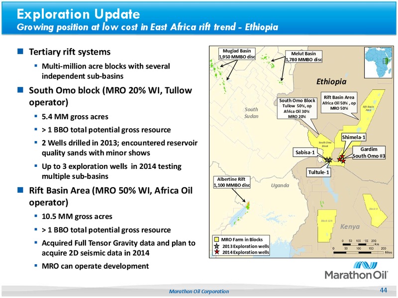Select the 'Exploration Update' title
The width and height of the screenshot is (398, 298).
tap(78, 14)
